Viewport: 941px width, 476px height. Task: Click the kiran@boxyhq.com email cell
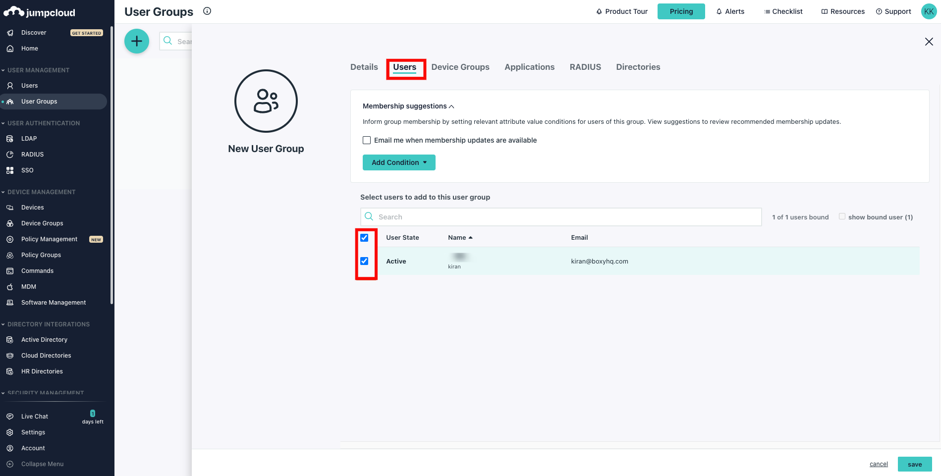(x=600, y=262)
